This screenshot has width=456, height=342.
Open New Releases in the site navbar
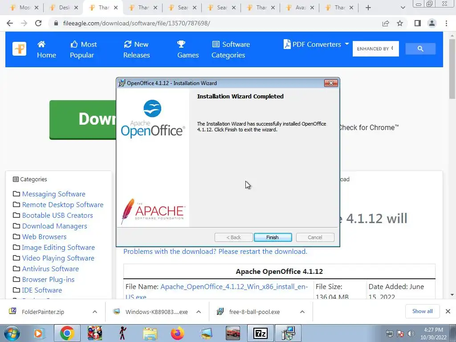click(x=136, y=49)
